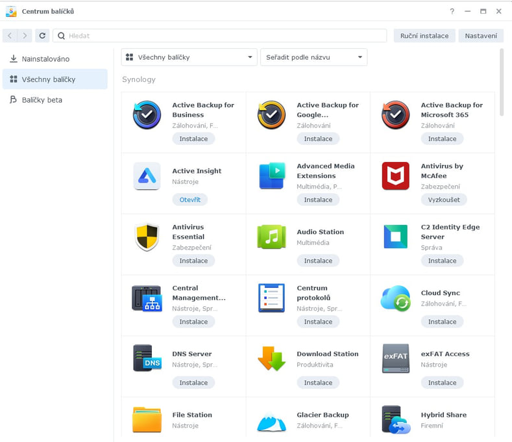
Task: Switch to Balíčky beta in sidebar
Action: pos(55,100)
